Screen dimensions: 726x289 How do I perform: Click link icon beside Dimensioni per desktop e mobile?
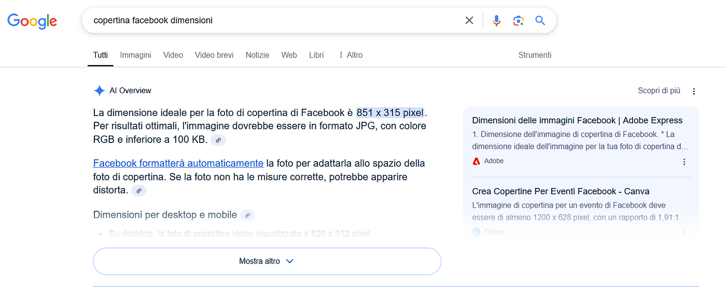pos(248,215)
